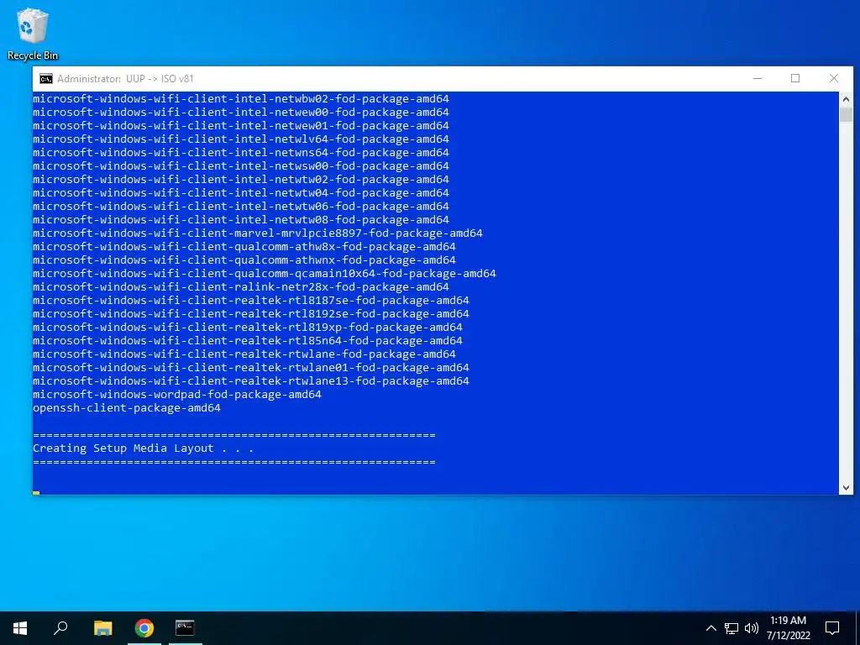Screen dimensions: 860x645
Task: Click the line containing 'marvel-mrvlpcie8897'
Action: point(258,233)
